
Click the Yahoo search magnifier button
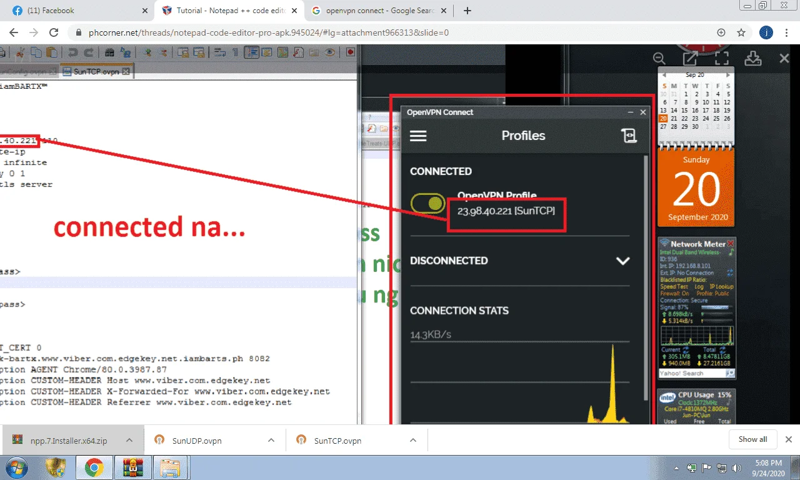click(x=730, y=373)
